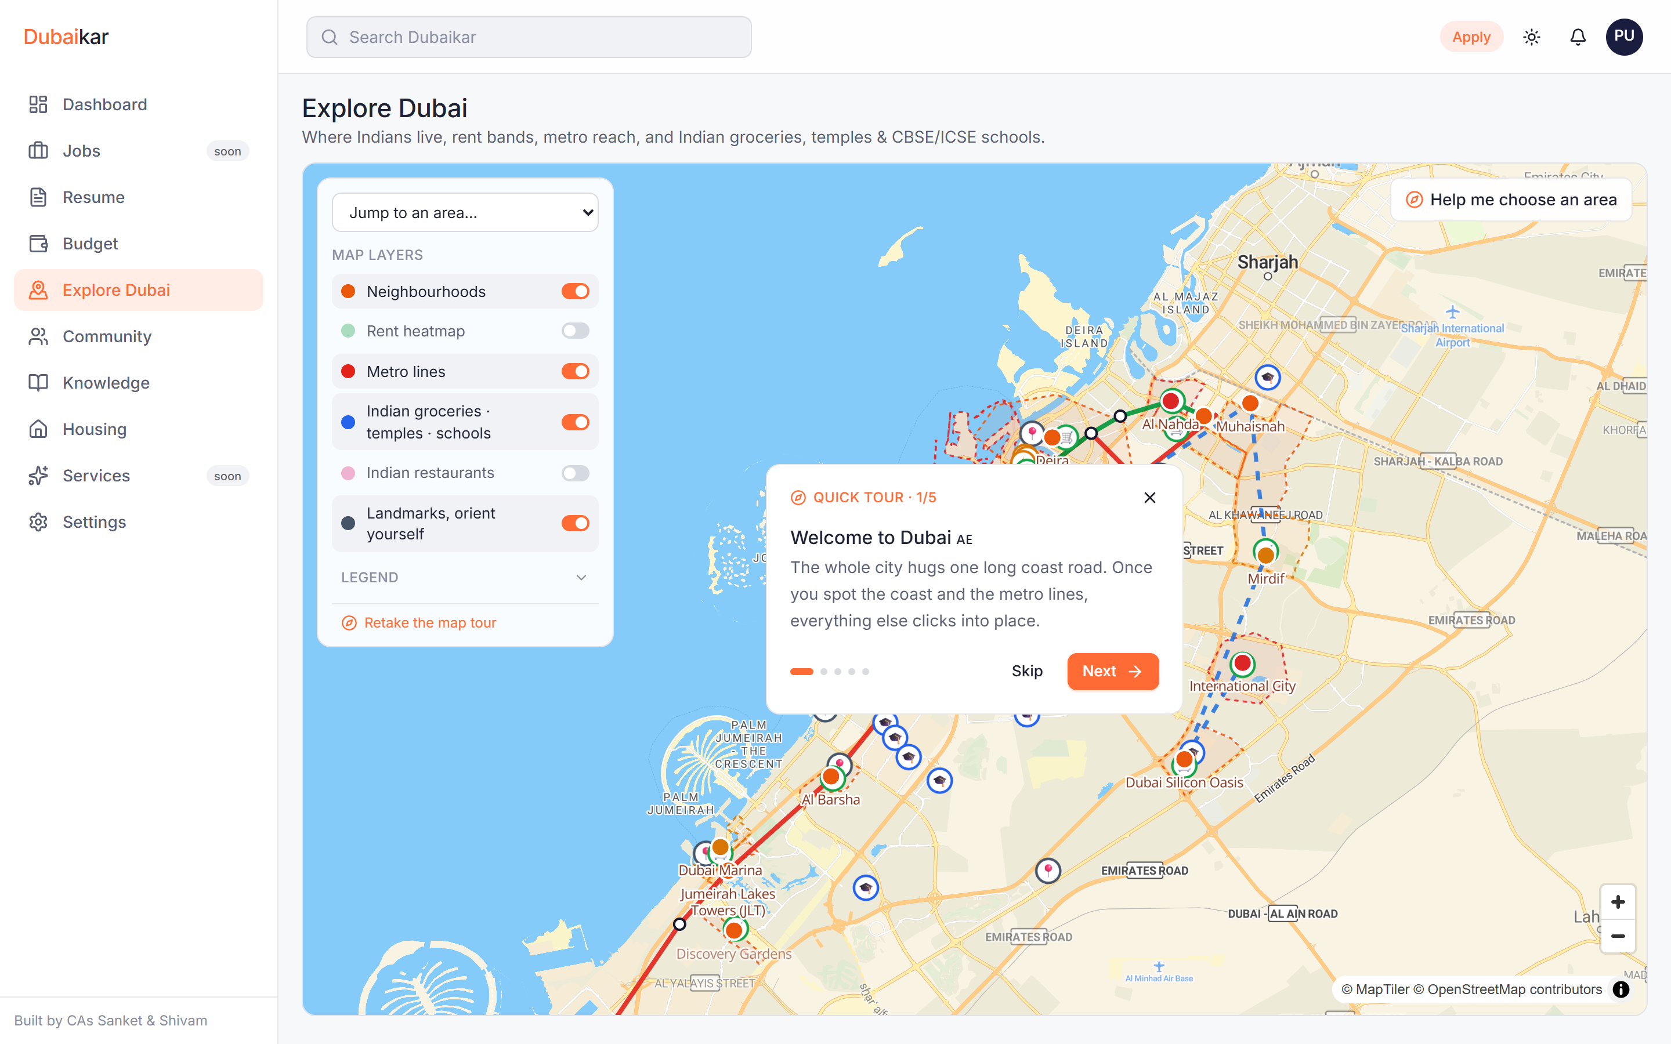Open the PU profile avatar
The width and height of the screenshot is (1671, 1044).
tap(1624, 37)
